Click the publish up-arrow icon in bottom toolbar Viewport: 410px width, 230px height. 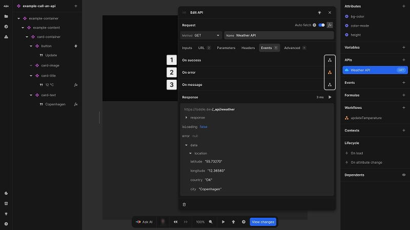click(234, 222)
